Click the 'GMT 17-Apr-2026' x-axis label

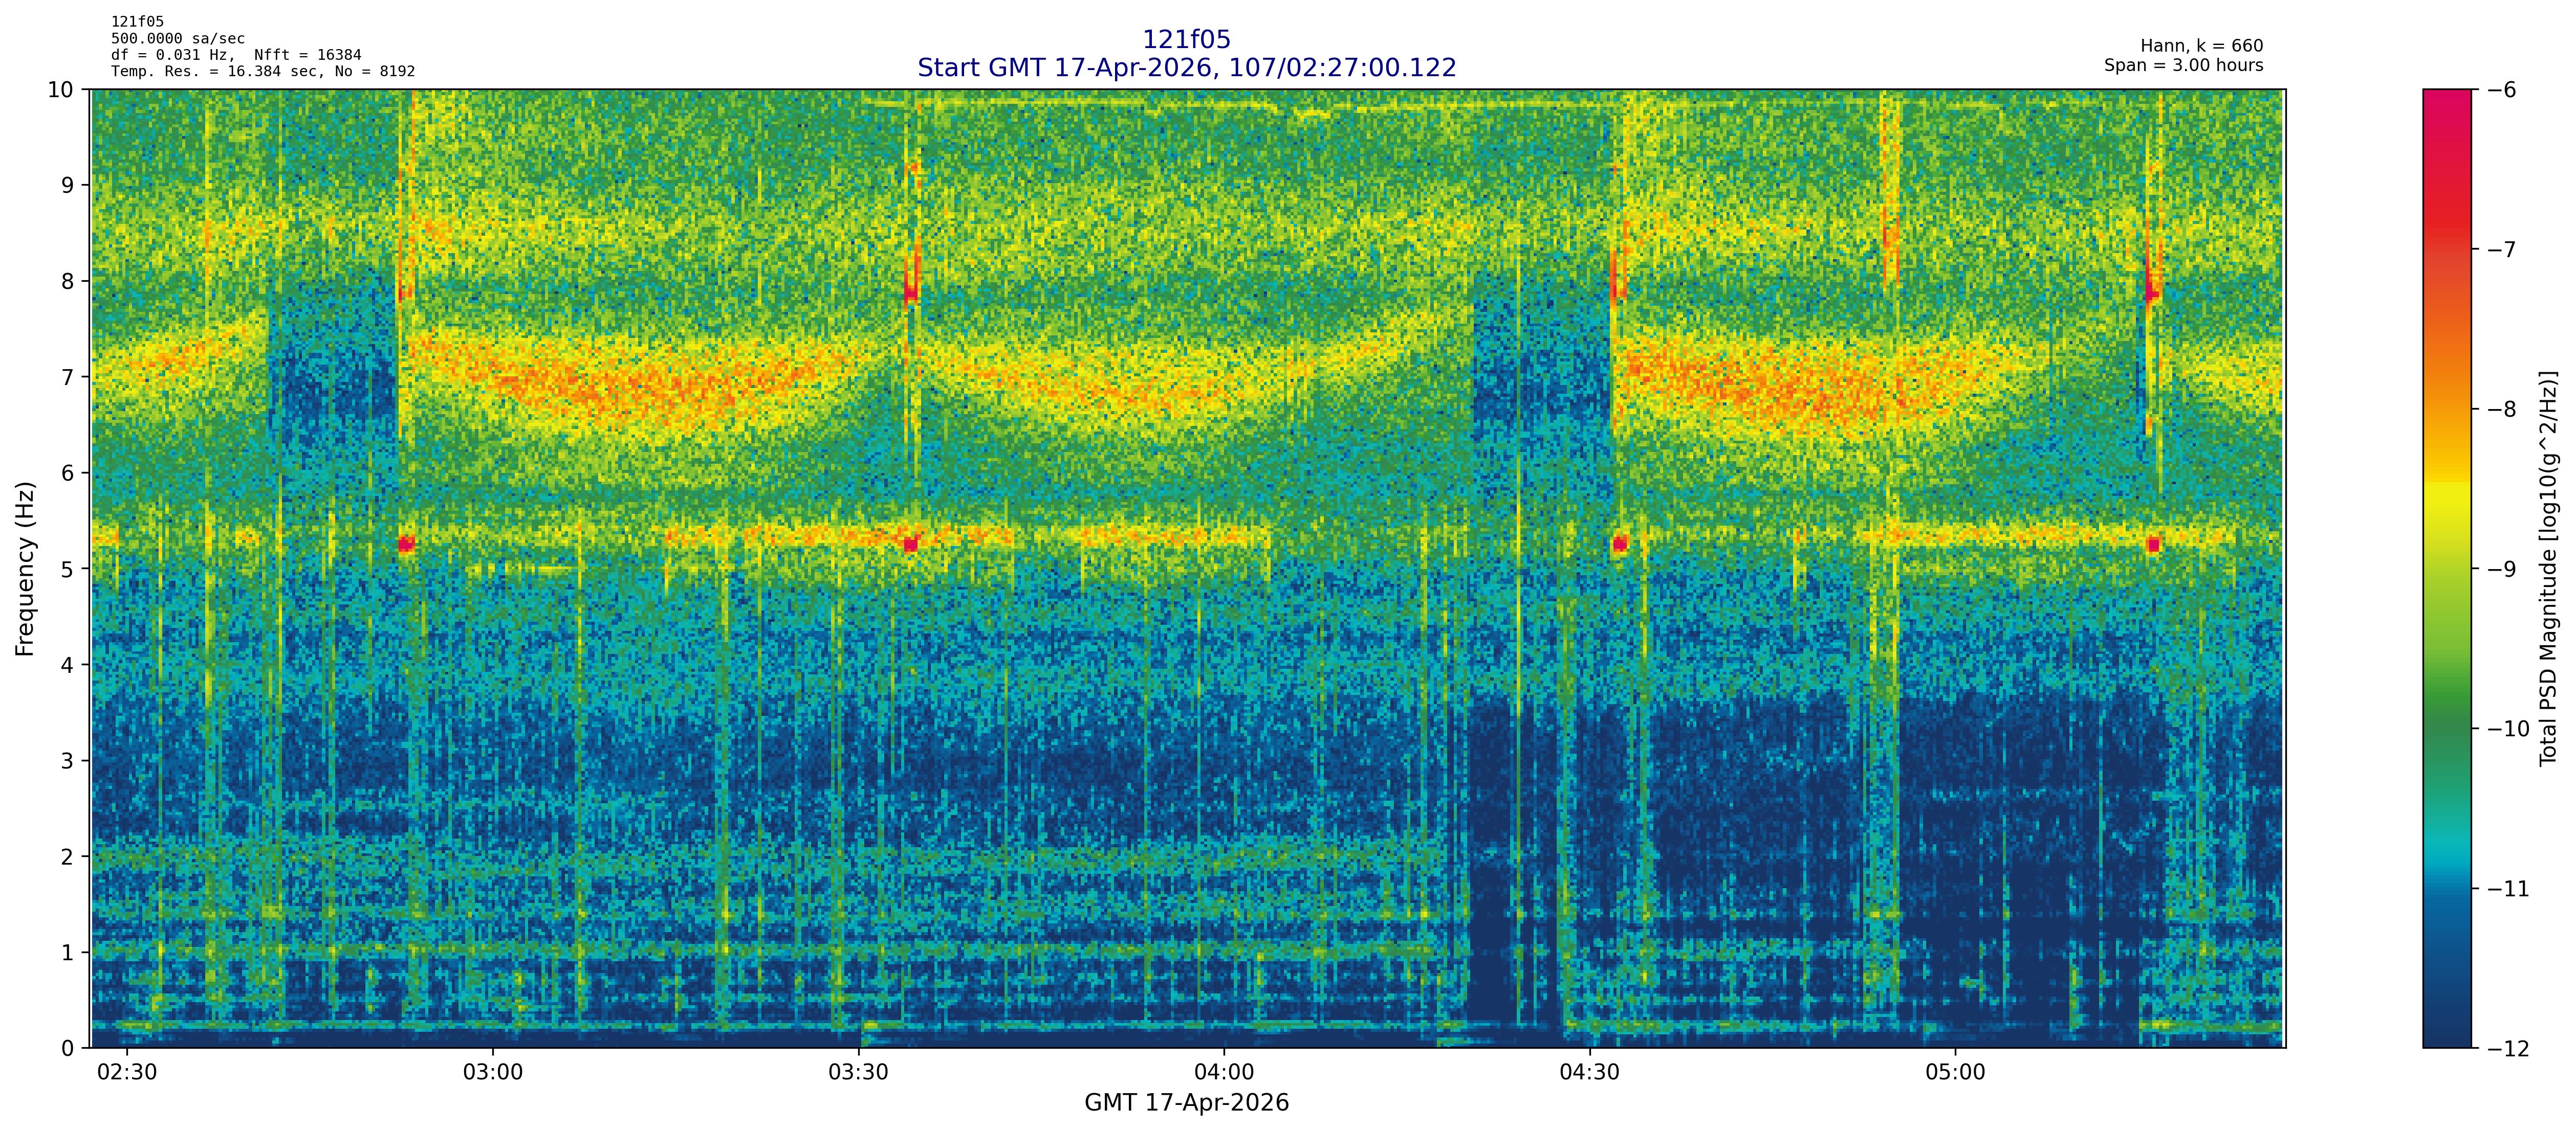pyautogui.click(x=1186, y=1103)
